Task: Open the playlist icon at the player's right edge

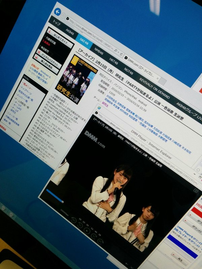Action: (196, 191)
